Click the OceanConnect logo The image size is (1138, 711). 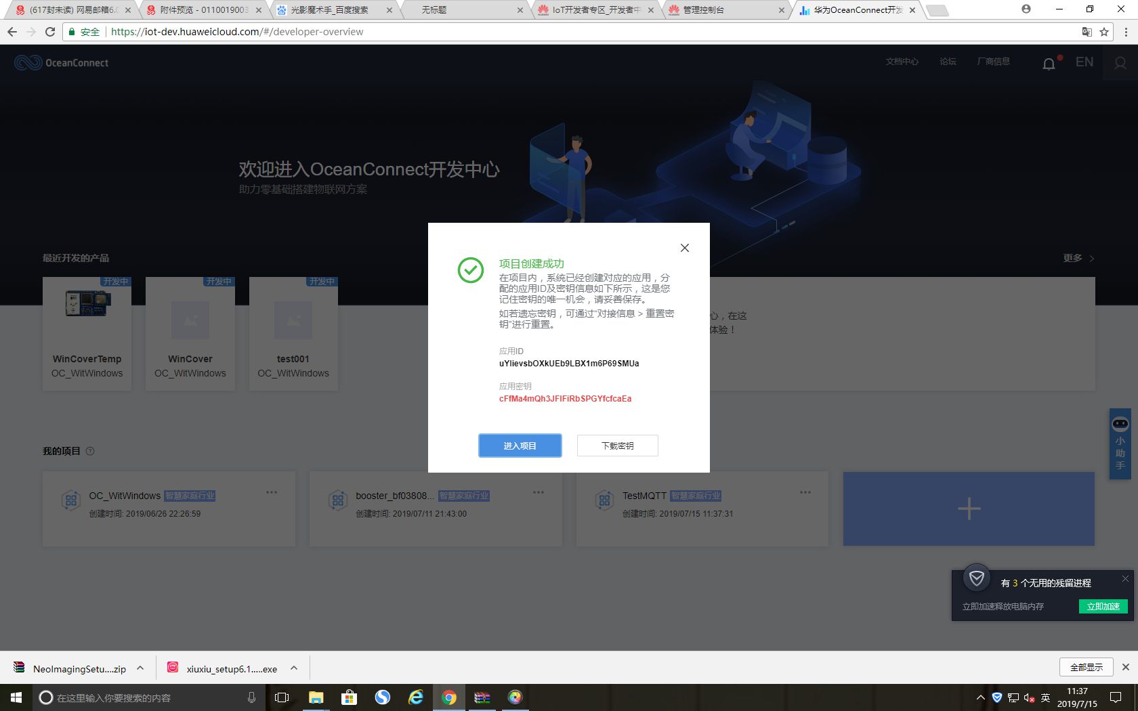click(x=61, y=63)
